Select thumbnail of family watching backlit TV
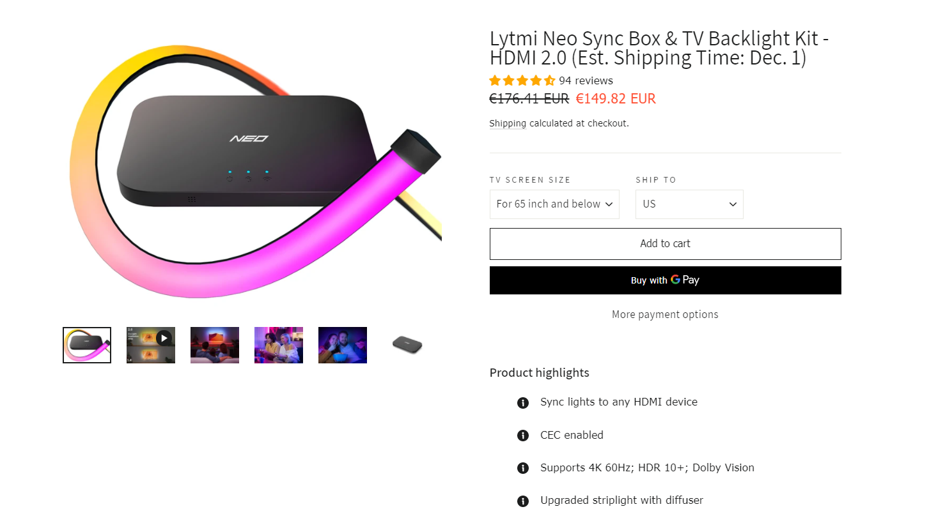Image resolution: width=952 pixels, height=516 pixels. tap(215, 345)
